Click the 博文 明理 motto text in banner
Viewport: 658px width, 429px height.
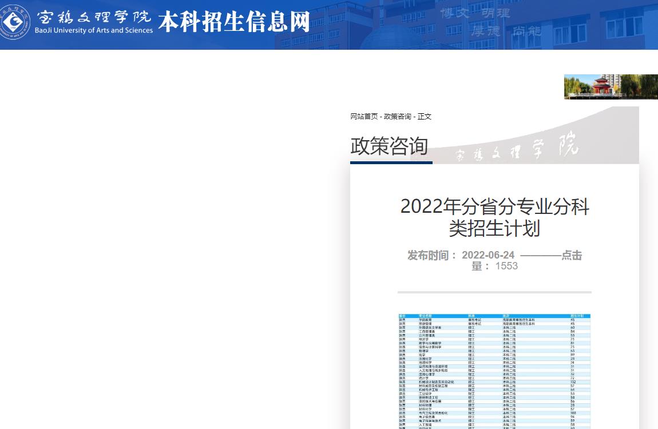click(x=475, y=13)
